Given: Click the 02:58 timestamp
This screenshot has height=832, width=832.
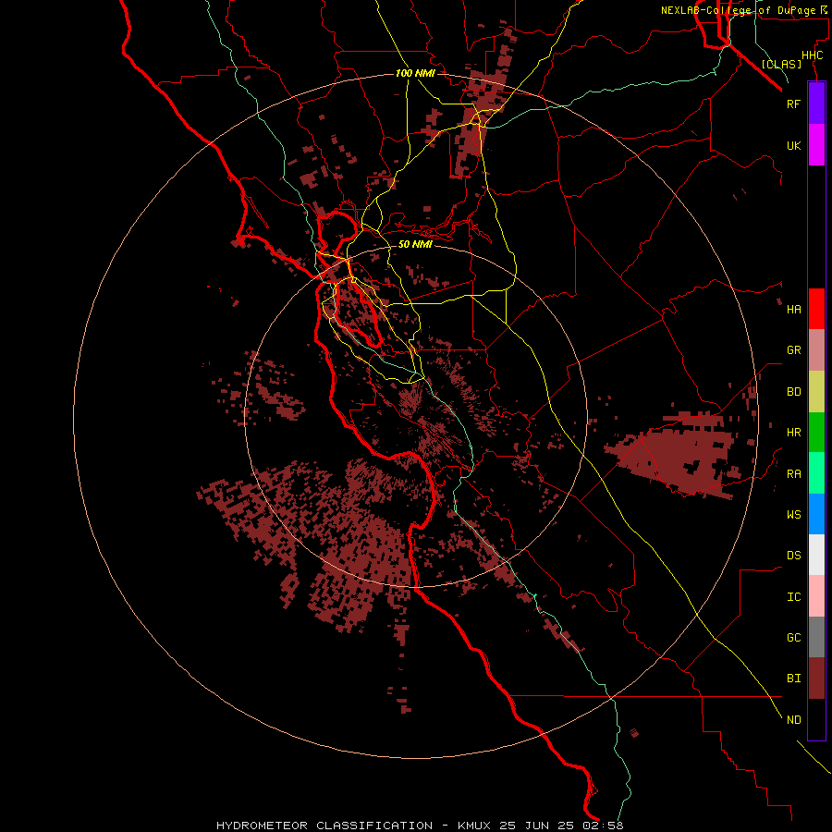Looking at the screenshot, I should 605,826.
